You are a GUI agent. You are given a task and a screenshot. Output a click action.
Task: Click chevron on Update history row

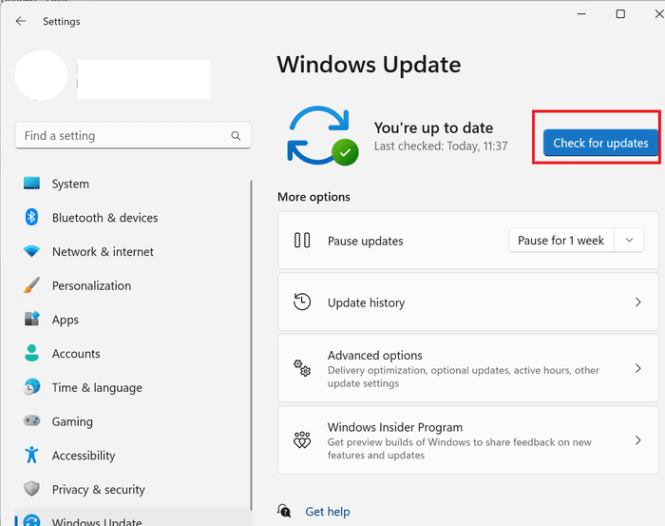click(637, 302)
